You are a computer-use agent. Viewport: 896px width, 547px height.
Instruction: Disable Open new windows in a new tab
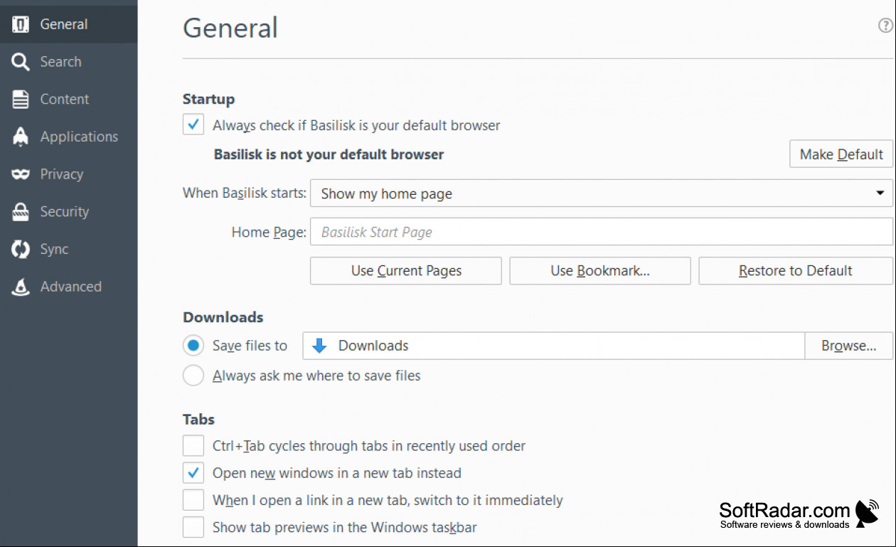tap(193, 473)
